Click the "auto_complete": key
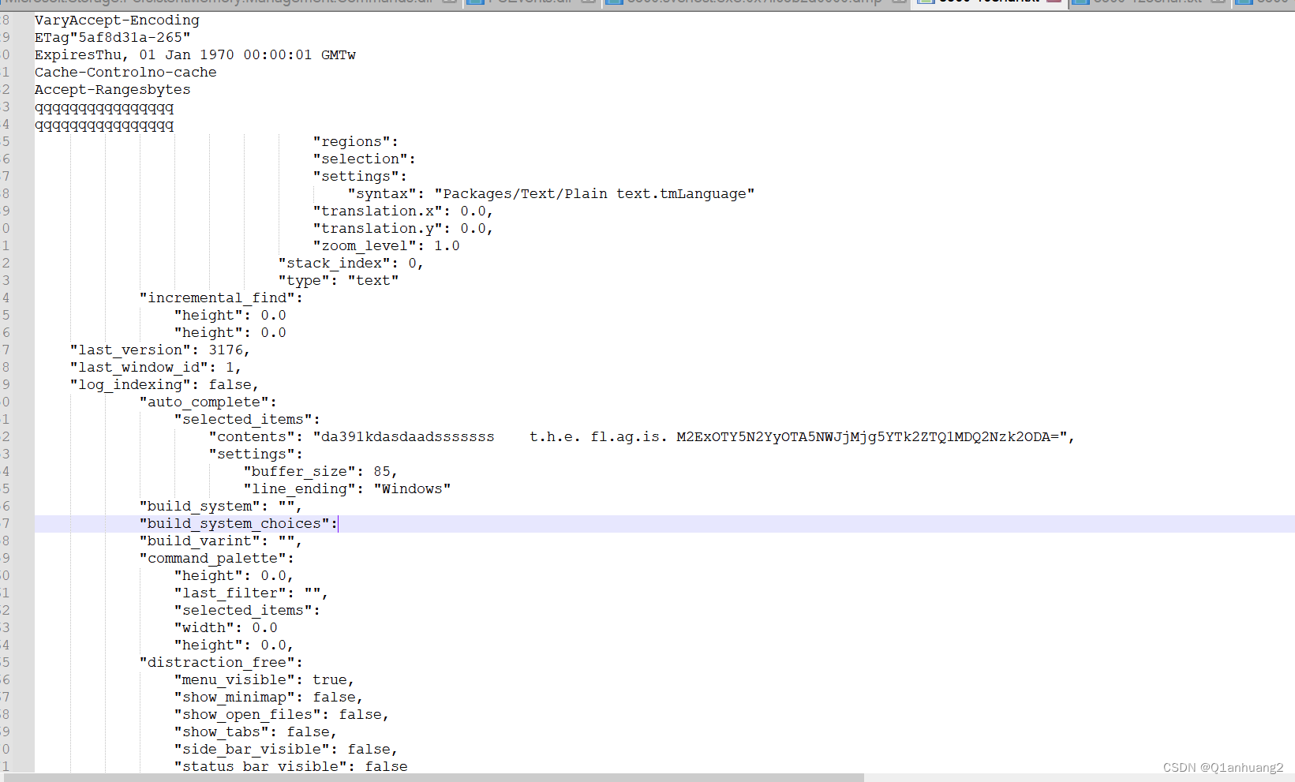Image resolution: width=1295 pixels, height=782 pixels. tap(208, 402)
